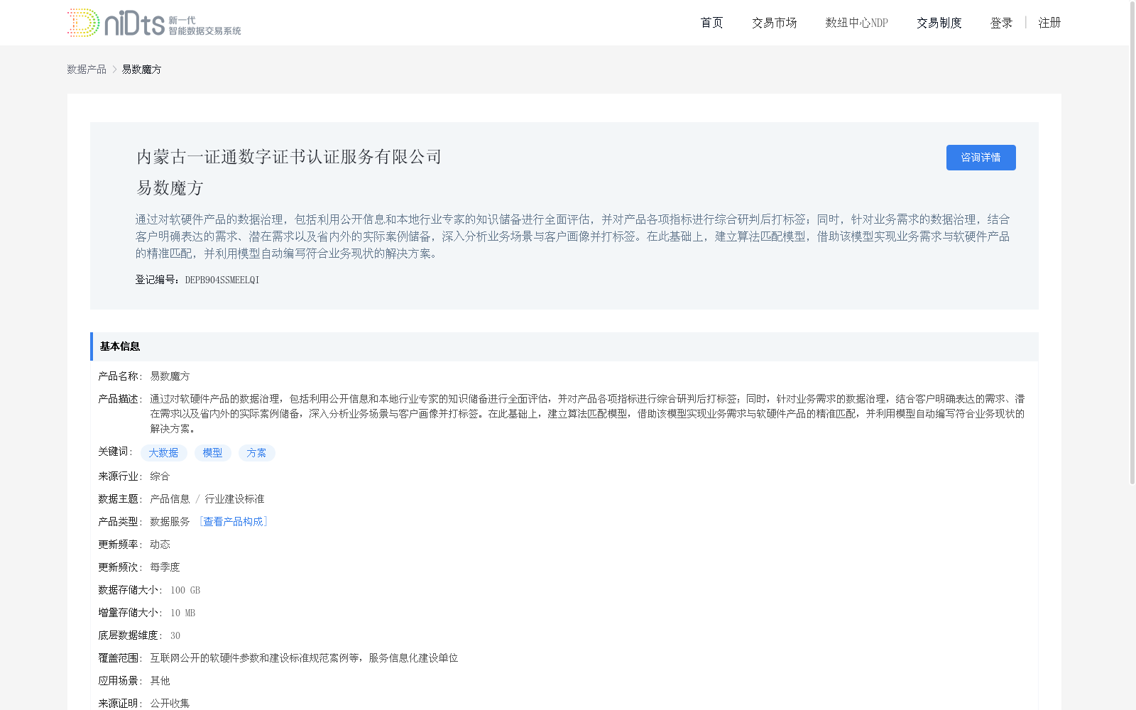
Task: Click the 应用场景 value 其他
Action: pos(160,681)
